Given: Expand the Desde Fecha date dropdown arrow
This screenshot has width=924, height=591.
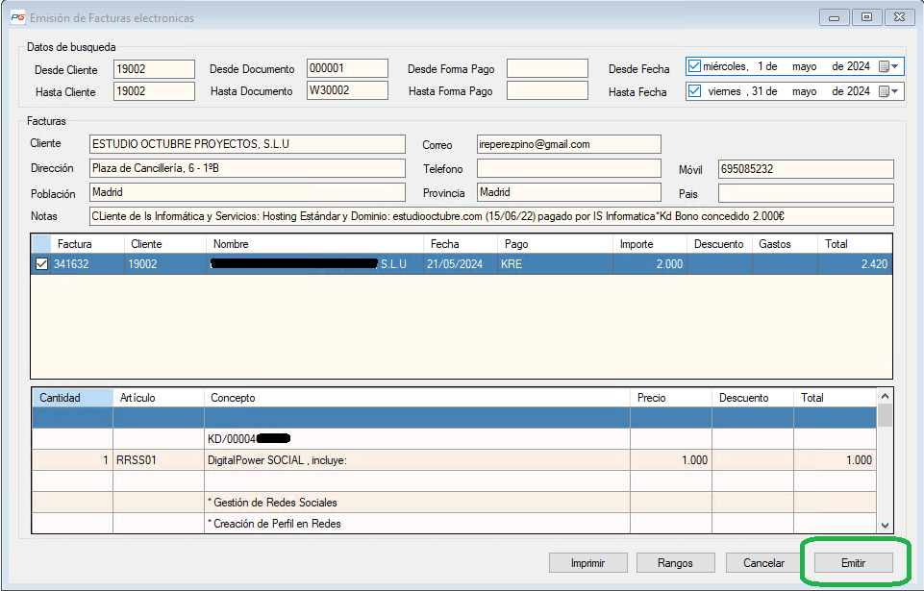Looking at the screenshot, I should coord(895,66).
